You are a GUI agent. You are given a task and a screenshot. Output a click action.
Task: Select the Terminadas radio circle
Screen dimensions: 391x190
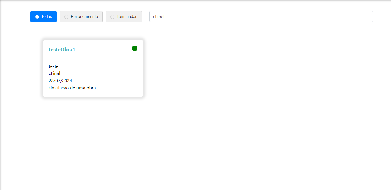112,17
